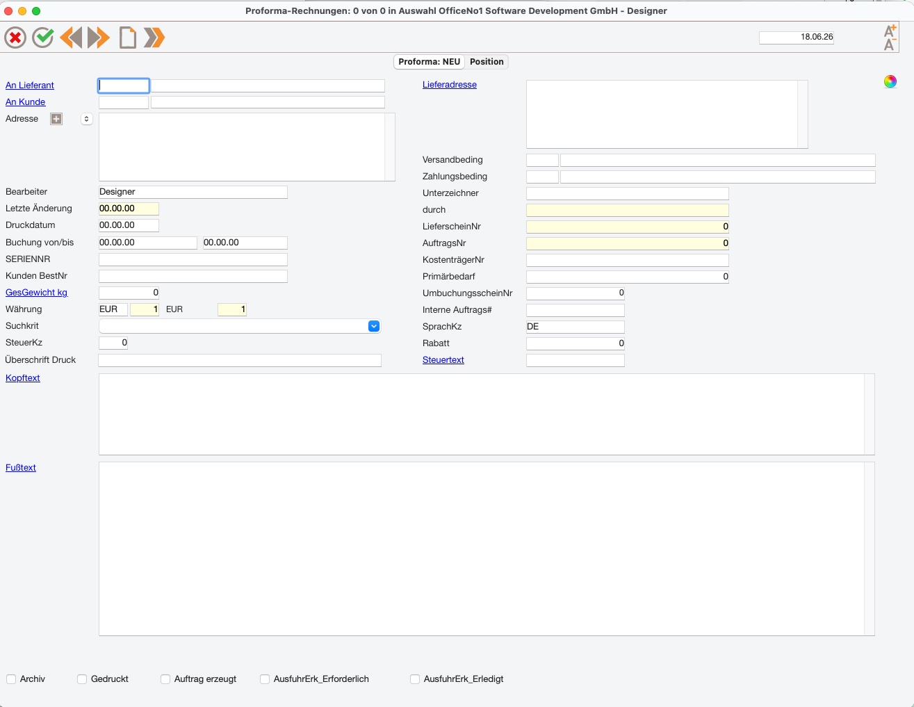Click the date field showing 18.06.26
The image size is (914, 707).
797,38
